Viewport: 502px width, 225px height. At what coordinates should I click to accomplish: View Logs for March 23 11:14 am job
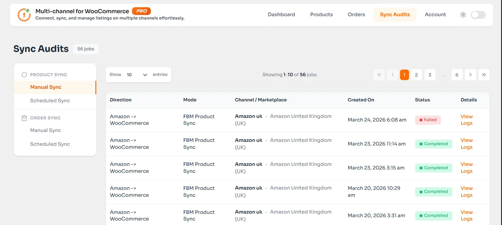coord(467,144)
